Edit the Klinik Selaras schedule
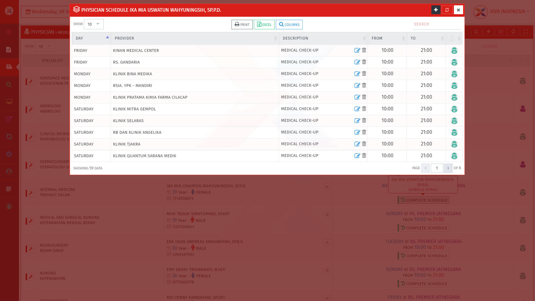Image resolution: width=535 pixels, height=301 pixels. click(x=357, y=121)
